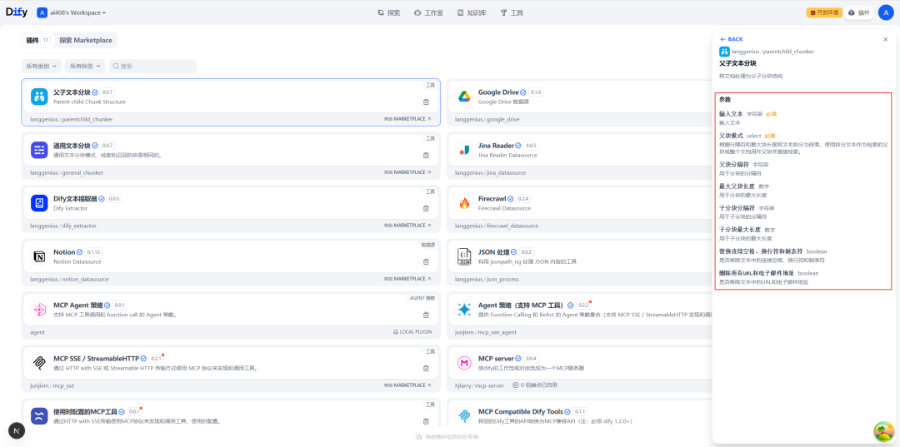Delete the Notion plugin
900x447 pixels.
click(426, 262)
